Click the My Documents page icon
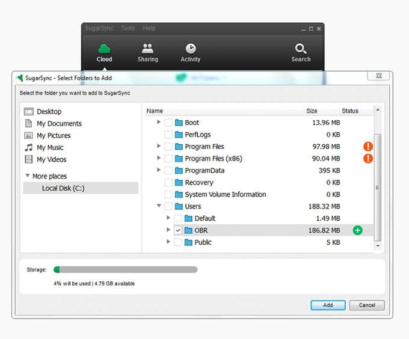 point(28,123)
